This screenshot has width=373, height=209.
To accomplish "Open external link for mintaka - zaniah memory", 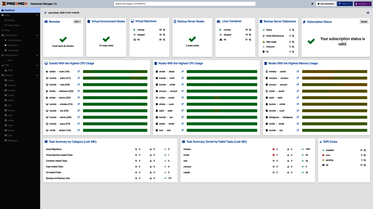I will 298,72.
